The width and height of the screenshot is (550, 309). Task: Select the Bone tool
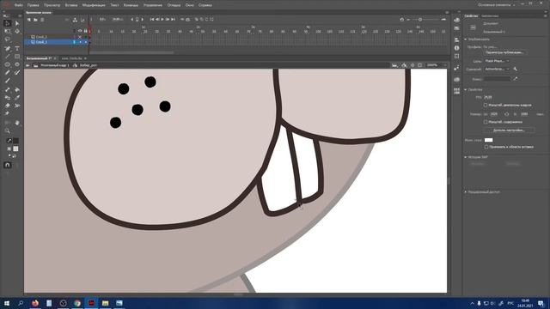tap(8, 89)
